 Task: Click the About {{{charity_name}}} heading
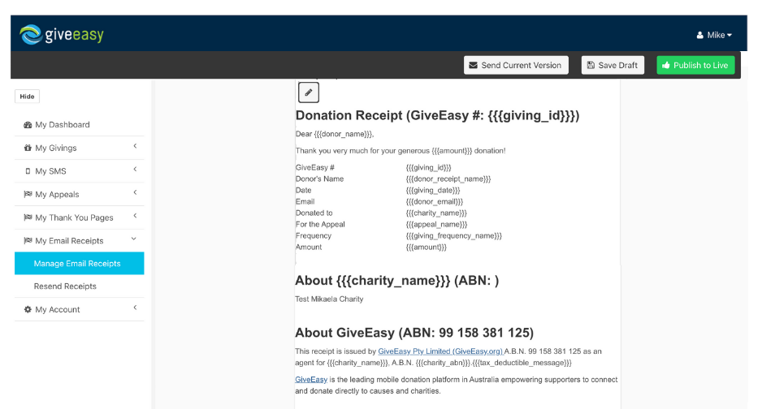[x=397, y=281]
